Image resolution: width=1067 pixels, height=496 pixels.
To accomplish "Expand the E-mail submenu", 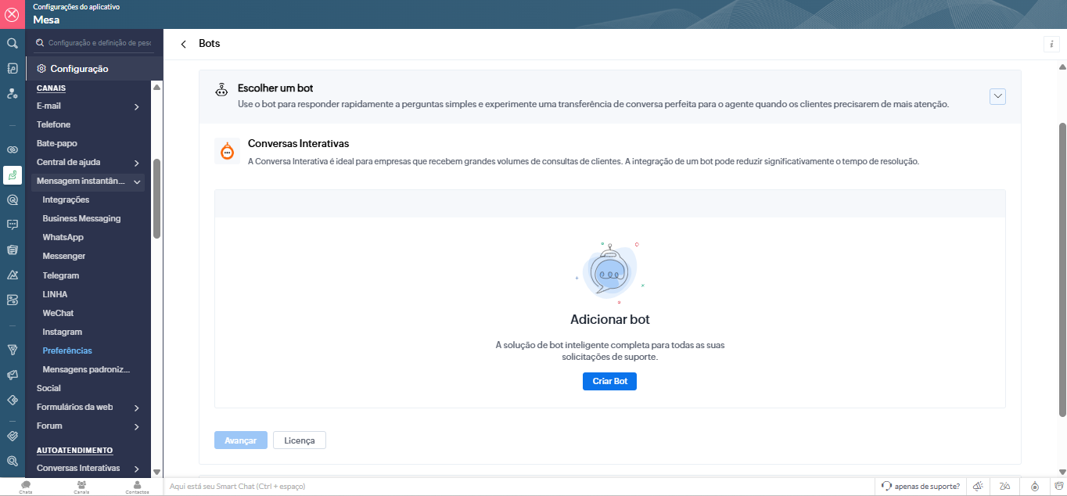I will coord(136,106).
